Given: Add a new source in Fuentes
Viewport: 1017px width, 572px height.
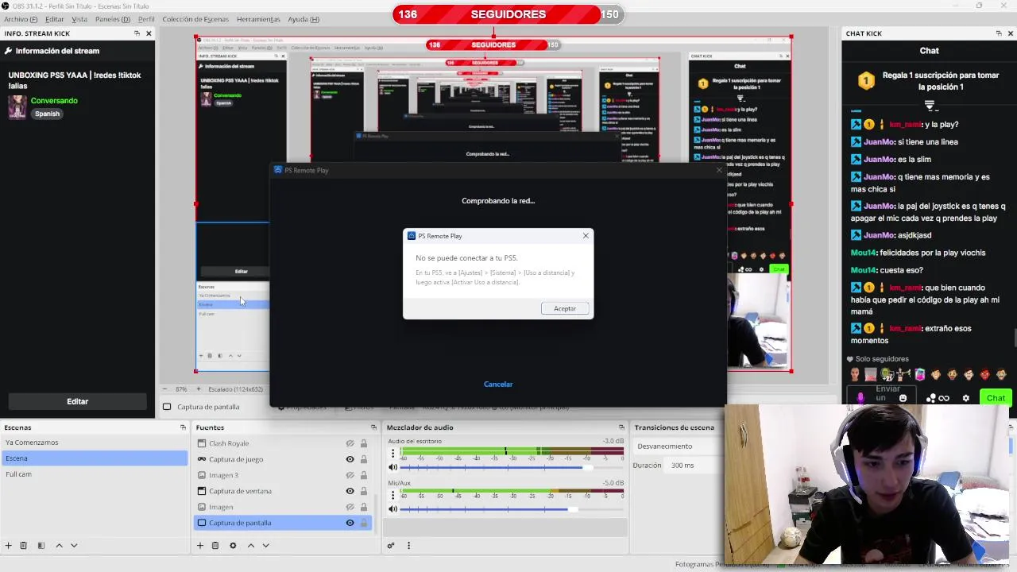Looking at the screenshot, I should coord(200,546).
